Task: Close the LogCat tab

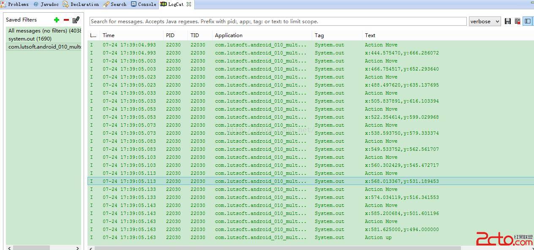Action: (x=189, y=4)
